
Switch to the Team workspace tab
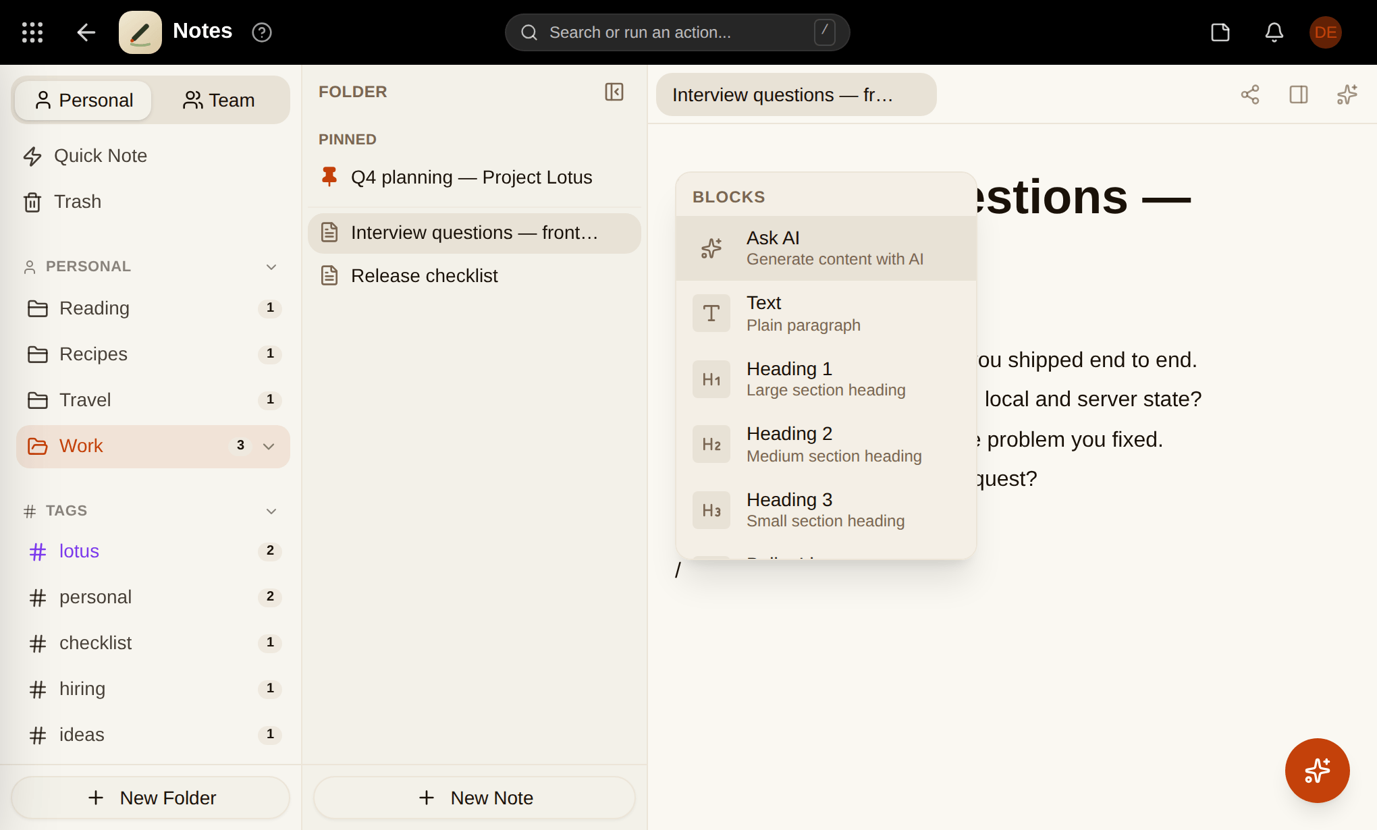219,101
